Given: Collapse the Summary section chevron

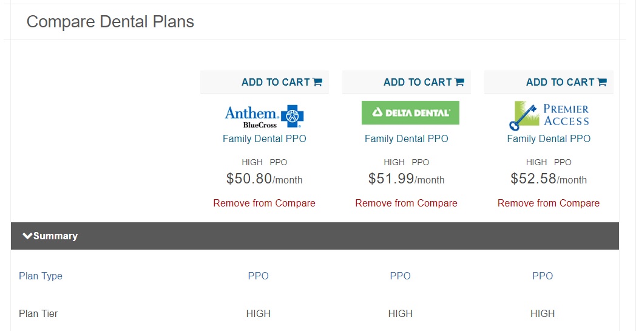Looking at the screenshot, I should point(27,236).
